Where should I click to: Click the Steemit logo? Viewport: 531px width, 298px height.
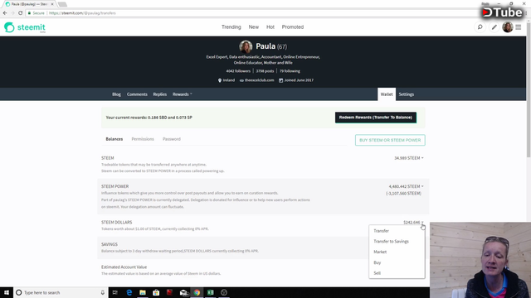(25, 27)
